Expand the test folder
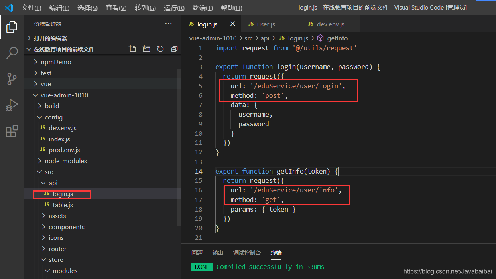 click(x=35, y=73)
